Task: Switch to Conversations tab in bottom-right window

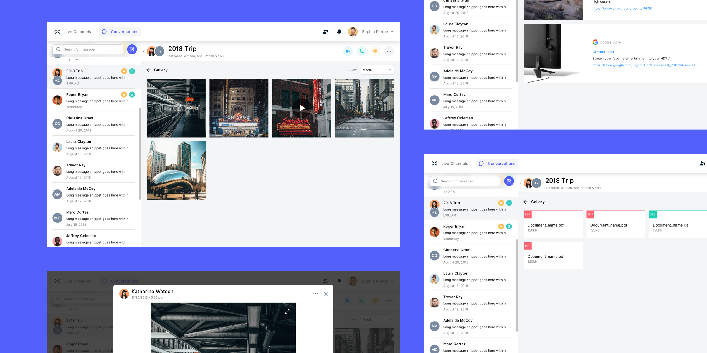Action: pyautogui.click(x=497, y=164)
